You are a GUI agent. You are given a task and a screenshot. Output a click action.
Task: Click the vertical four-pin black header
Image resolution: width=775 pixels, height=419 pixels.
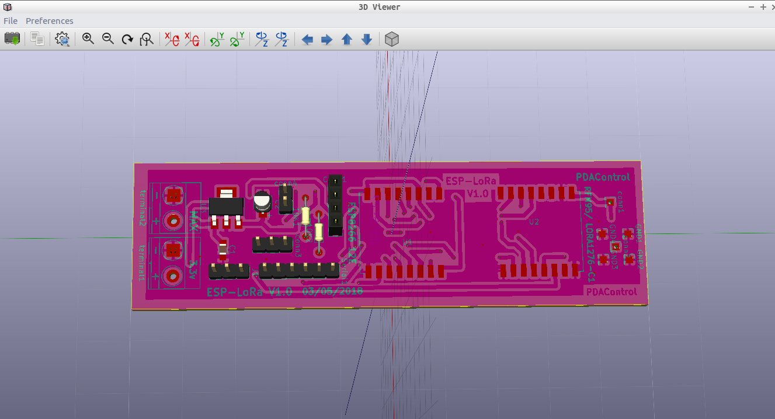point(335,204)
